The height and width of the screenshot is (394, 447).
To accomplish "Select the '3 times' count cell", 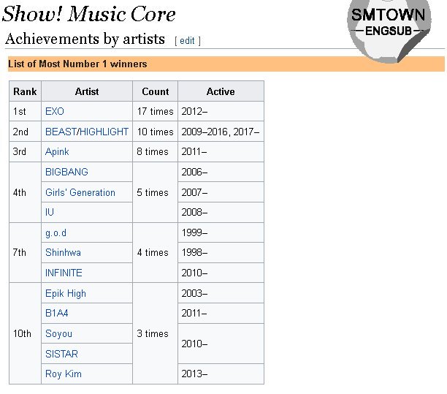I will click(x=156, y=333).
